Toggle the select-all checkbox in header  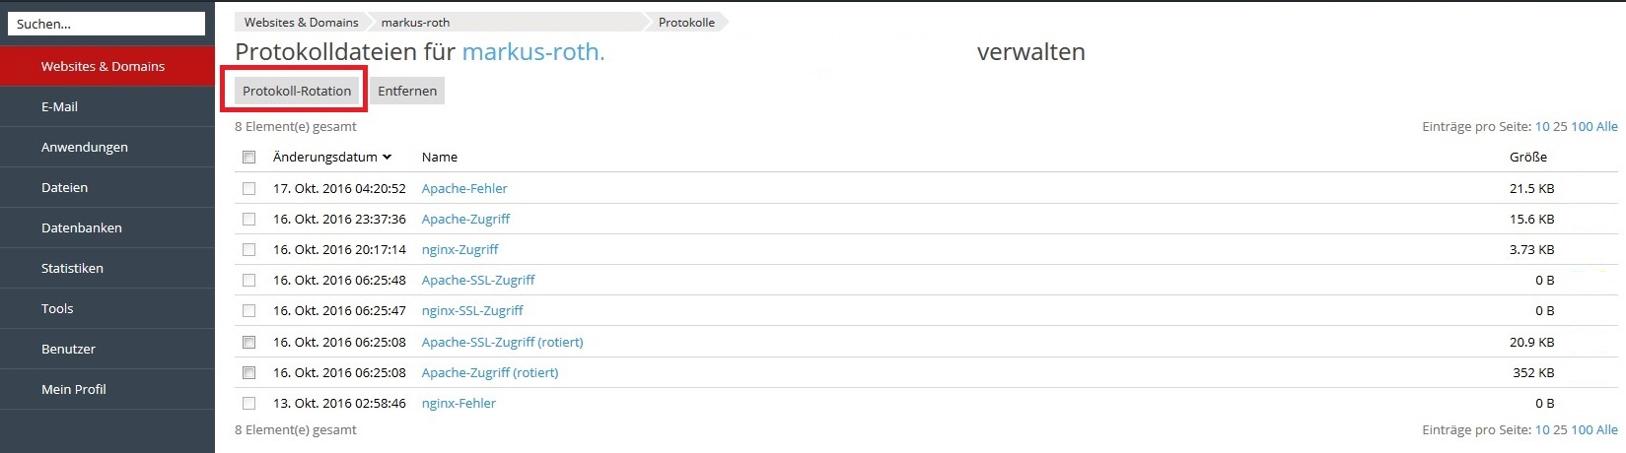249,158
